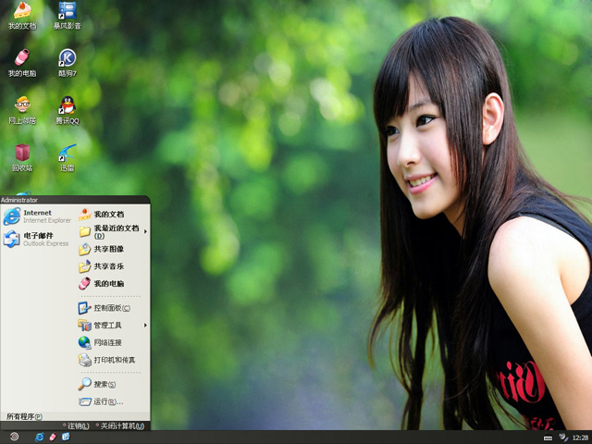Expand 所有程序 all programs list
This screenshot has width=592, height=444.
[x=26, y=416]
